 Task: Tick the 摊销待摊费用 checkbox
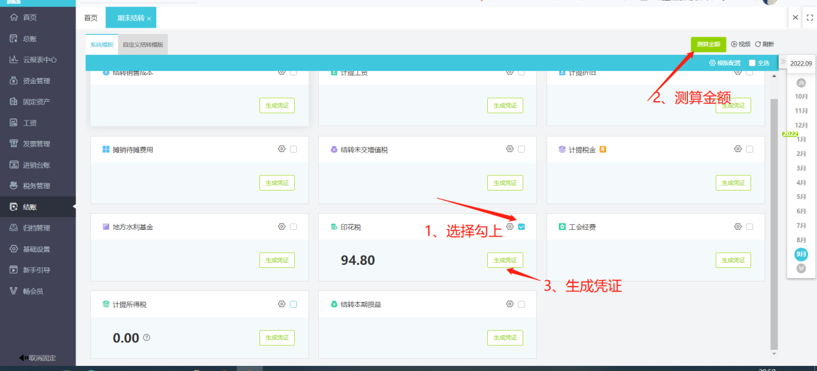294,149
